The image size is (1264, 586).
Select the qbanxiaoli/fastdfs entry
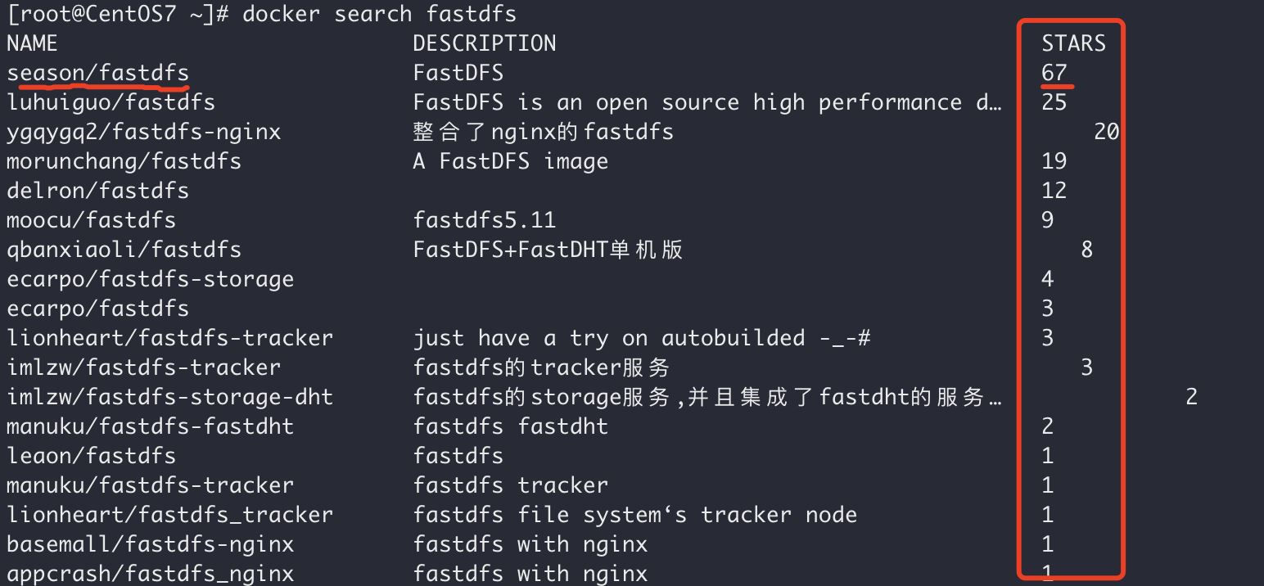[x=124, y=250]
